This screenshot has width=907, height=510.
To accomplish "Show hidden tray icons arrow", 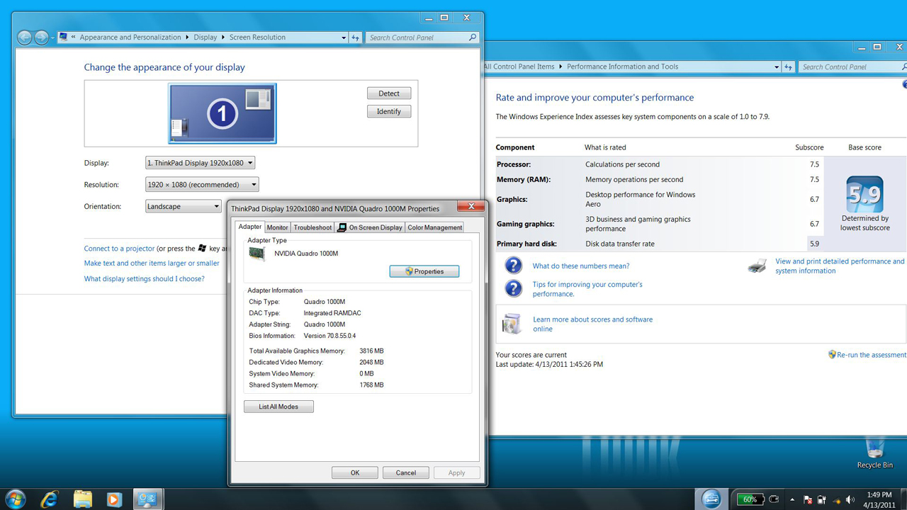I will click(x=792, y=500).
